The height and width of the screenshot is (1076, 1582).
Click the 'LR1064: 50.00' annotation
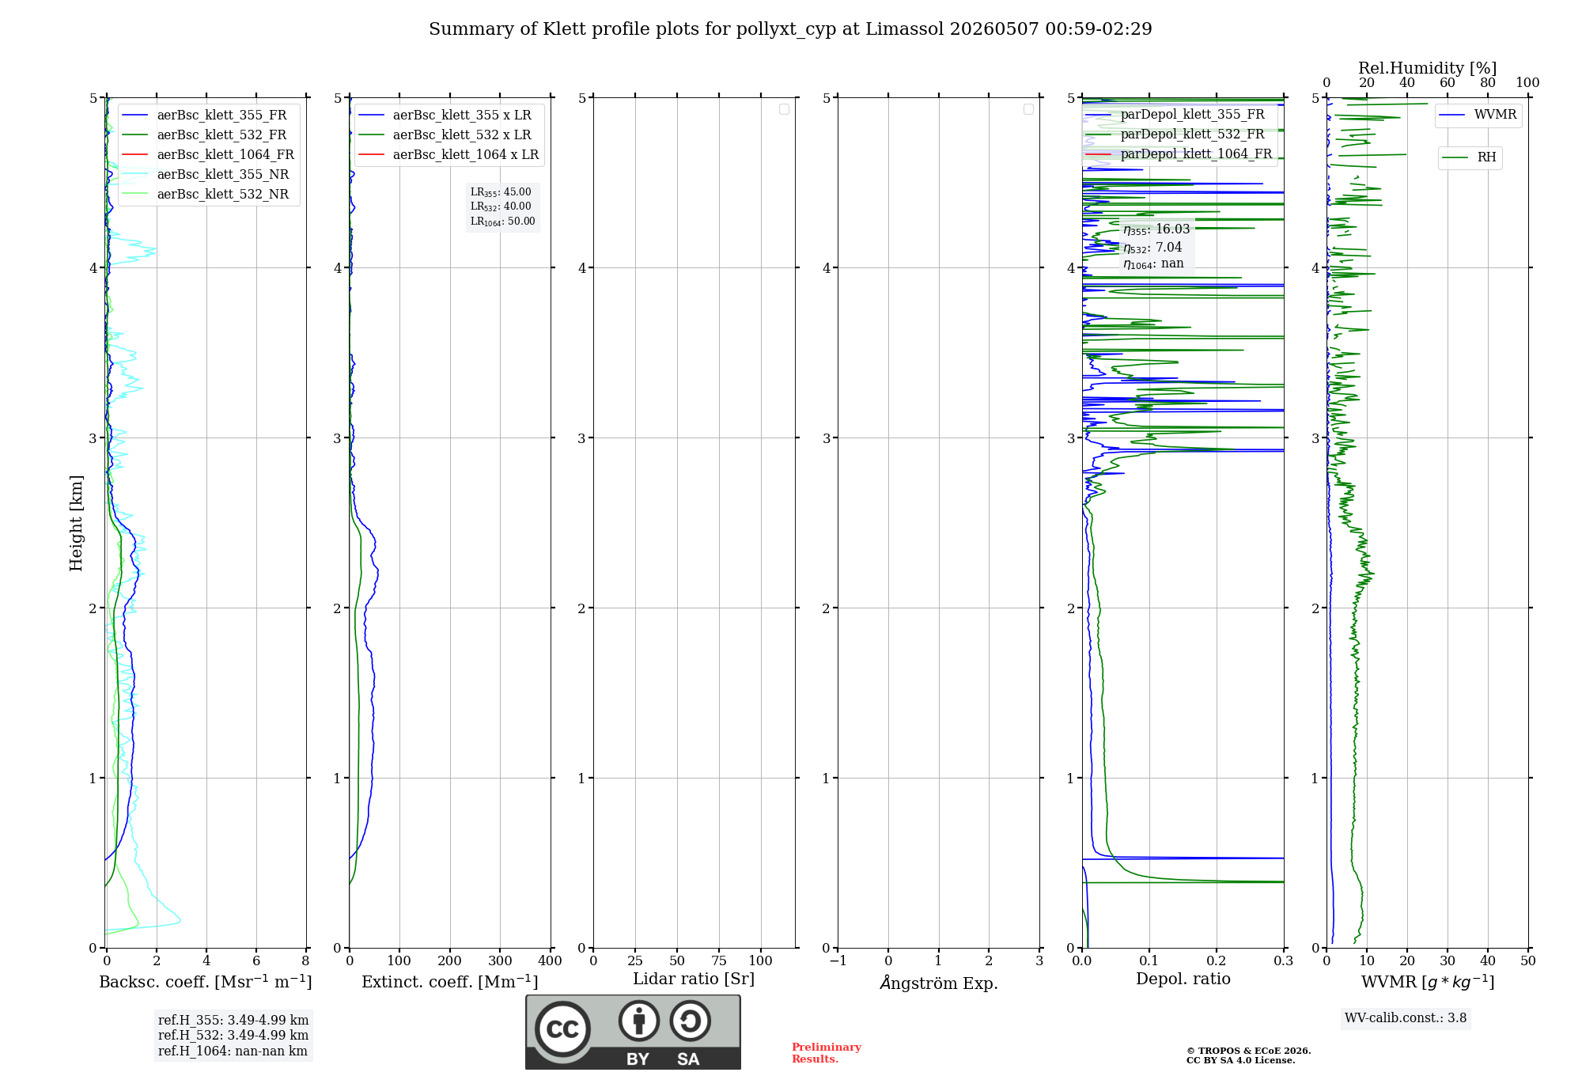tap(503, 222)
